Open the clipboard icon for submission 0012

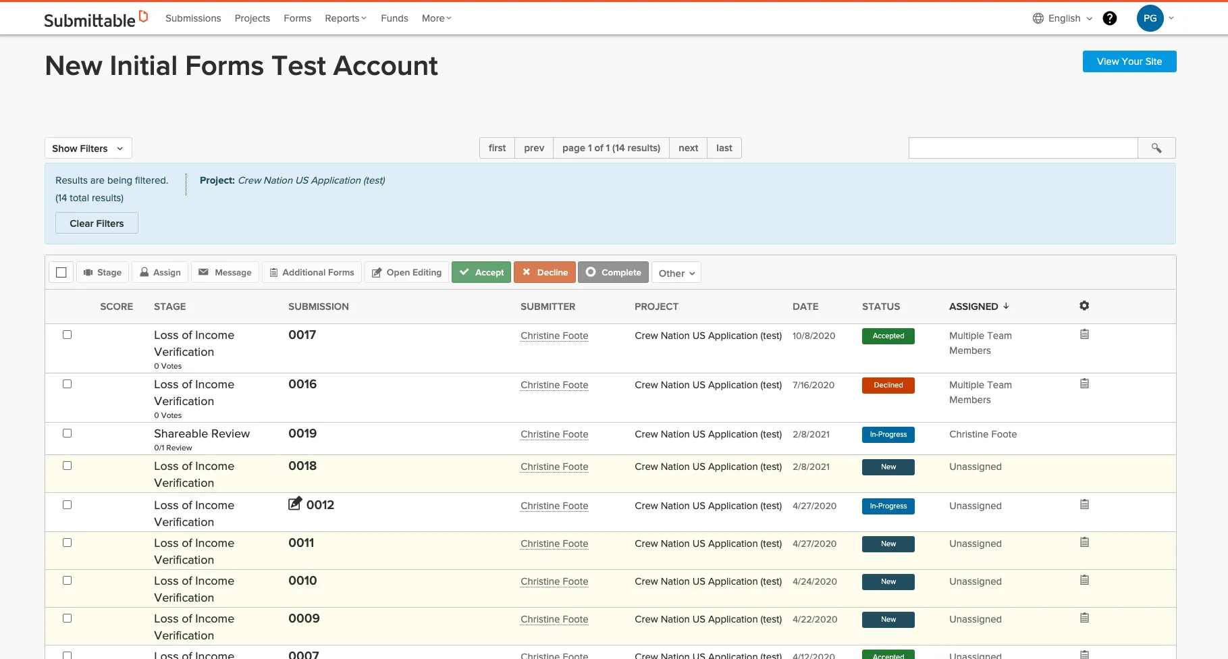tap(1084, 504)
